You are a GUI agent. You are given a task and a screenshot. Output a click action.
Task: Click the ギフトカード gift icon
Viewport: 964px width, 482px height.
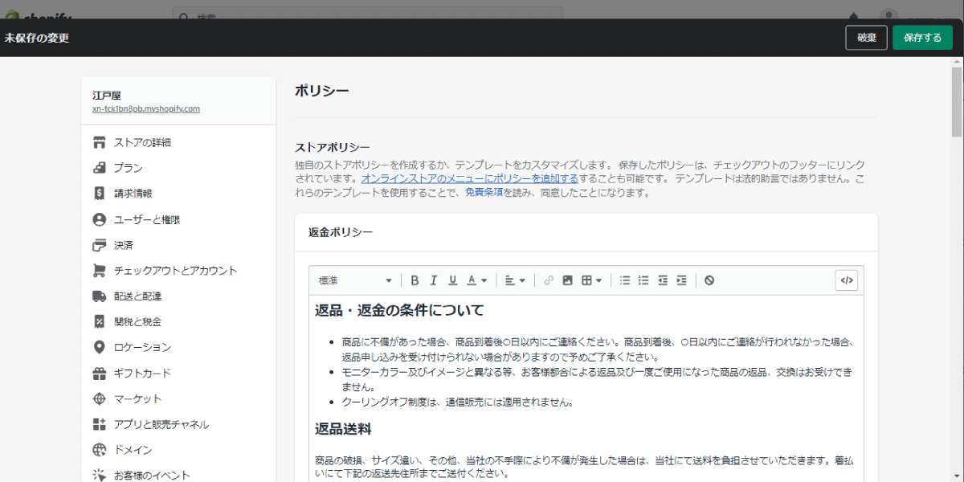click(100, 374)
